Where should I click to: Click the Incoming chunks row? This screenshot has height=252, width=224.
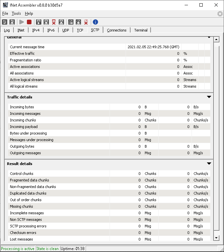coord(109,120)
